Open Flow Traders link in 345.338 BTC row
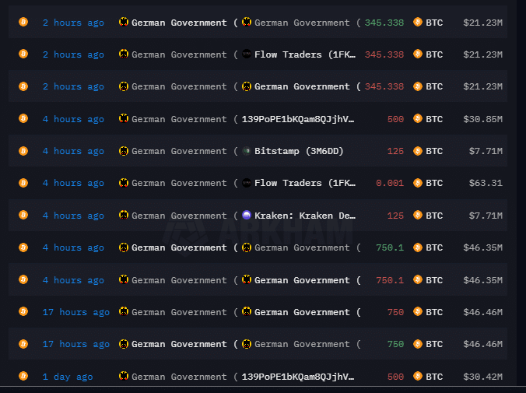The width and height of the screenshot is (526, 393). tap(305, 54)
